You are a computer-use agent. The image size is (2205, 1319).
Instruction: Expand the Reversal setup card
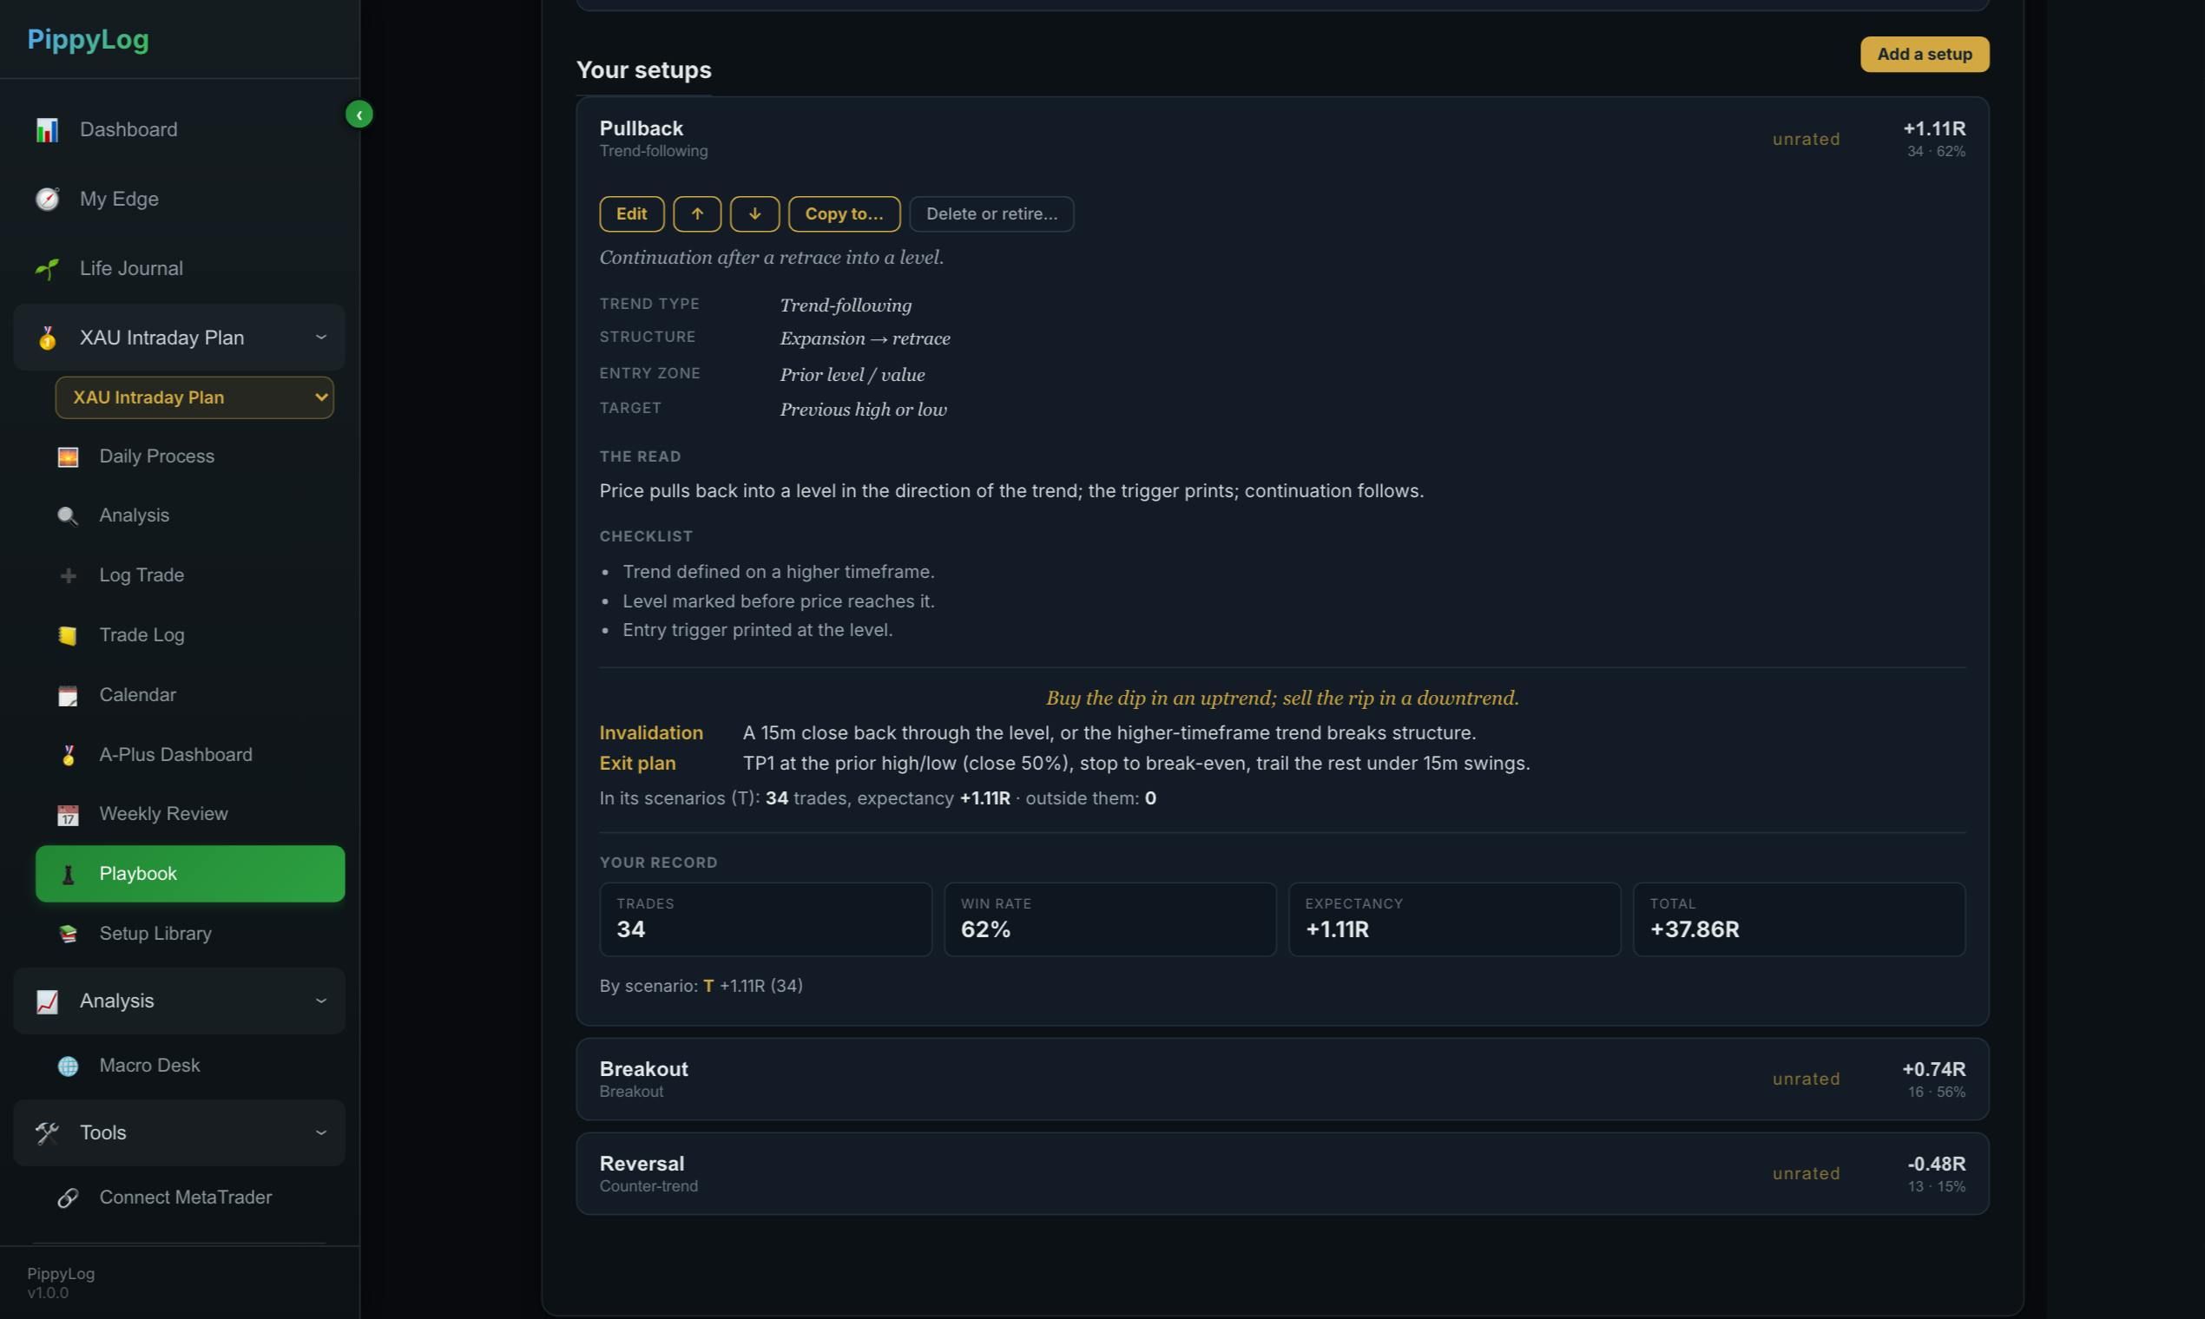click(1282, 1173)
